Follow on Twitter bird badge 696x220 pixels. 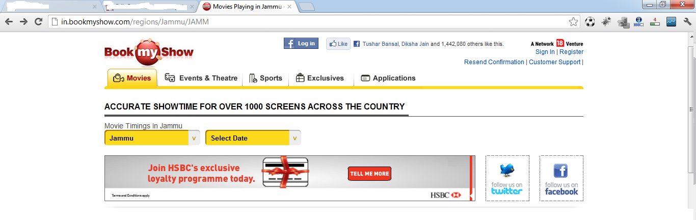[507, 178]
